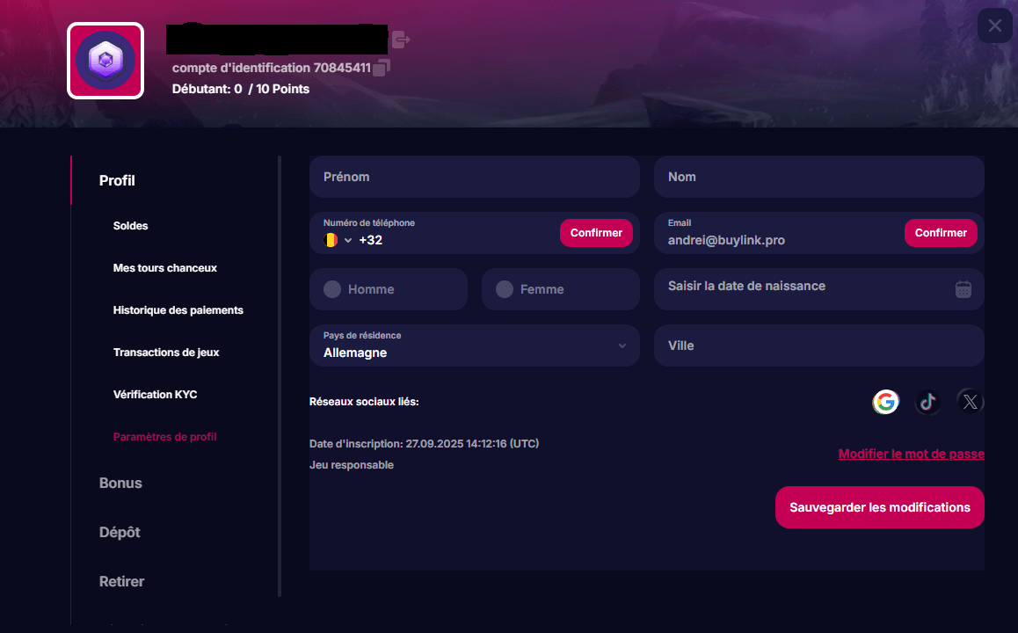
Task: Open the Bonus section in sidebar
Action: click(120, 483)
